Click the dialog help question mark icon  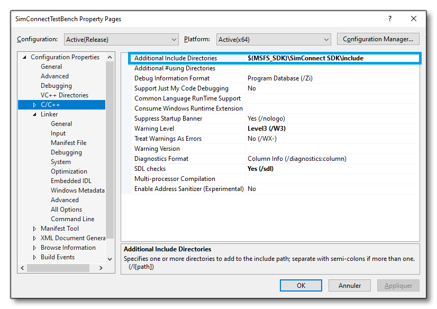[389, 19]
